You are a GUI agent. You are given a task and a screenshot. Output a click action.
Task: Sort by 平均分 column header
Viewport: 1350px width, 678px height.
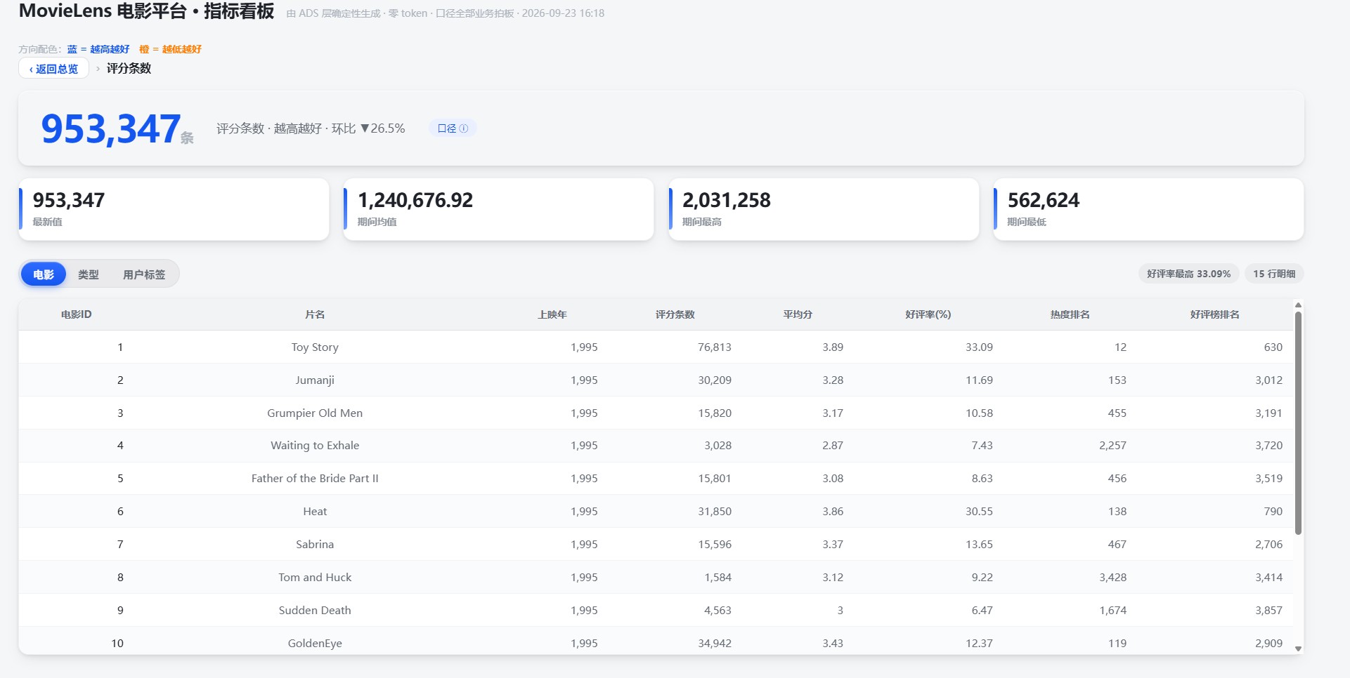[798, 314]
